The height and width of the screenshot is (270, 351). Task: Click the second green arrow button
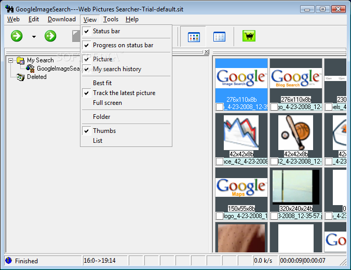click(50, 36)
